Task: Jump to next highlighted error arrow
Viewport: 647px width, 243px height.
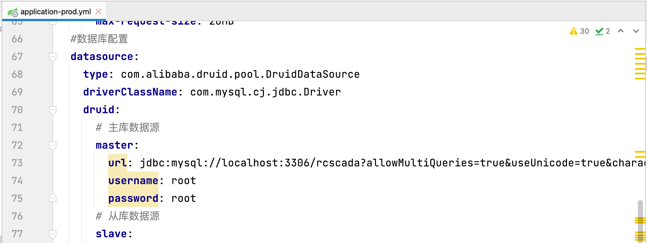Action: (x=636, y=31)
